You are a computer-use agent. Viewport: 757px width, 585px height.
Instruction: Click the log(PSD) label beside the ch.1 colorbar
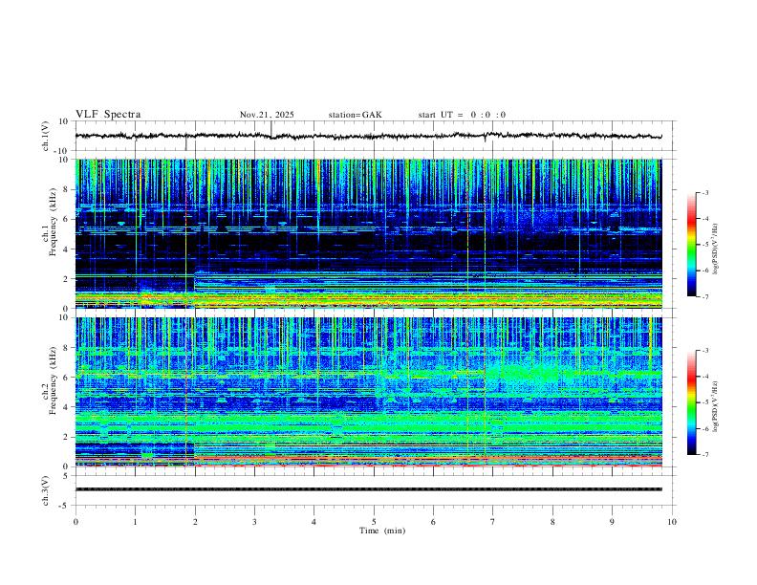pyautogui.click(x=716, y=249)
